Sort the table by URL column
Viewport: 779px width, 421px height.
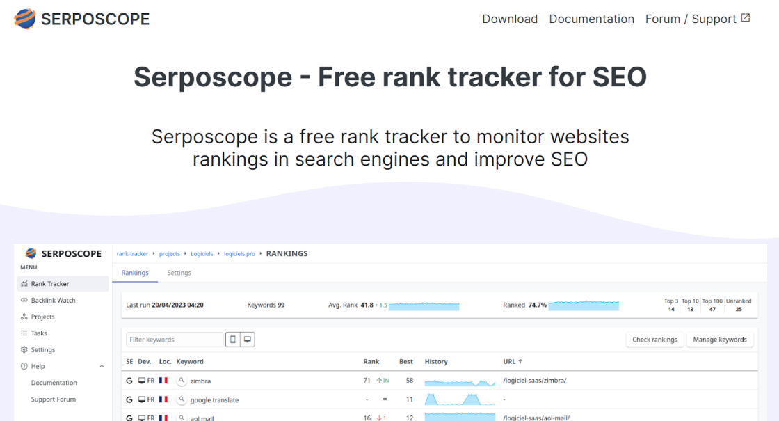click(x=513, y=362)
